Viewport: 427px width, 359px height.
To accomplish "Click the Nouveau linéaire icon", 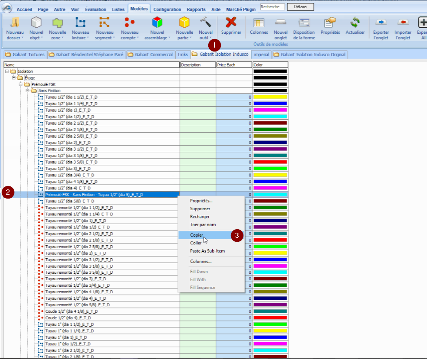I will click(x=80, y=22).
